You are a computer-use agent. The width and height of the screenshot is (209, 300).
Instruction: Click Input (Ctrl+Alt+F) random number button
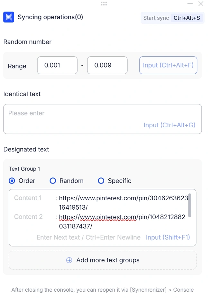[168, 65]
